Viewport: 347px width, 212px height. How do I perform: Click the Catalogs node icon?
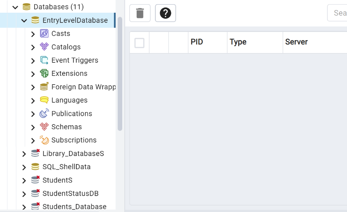point(44,47)
